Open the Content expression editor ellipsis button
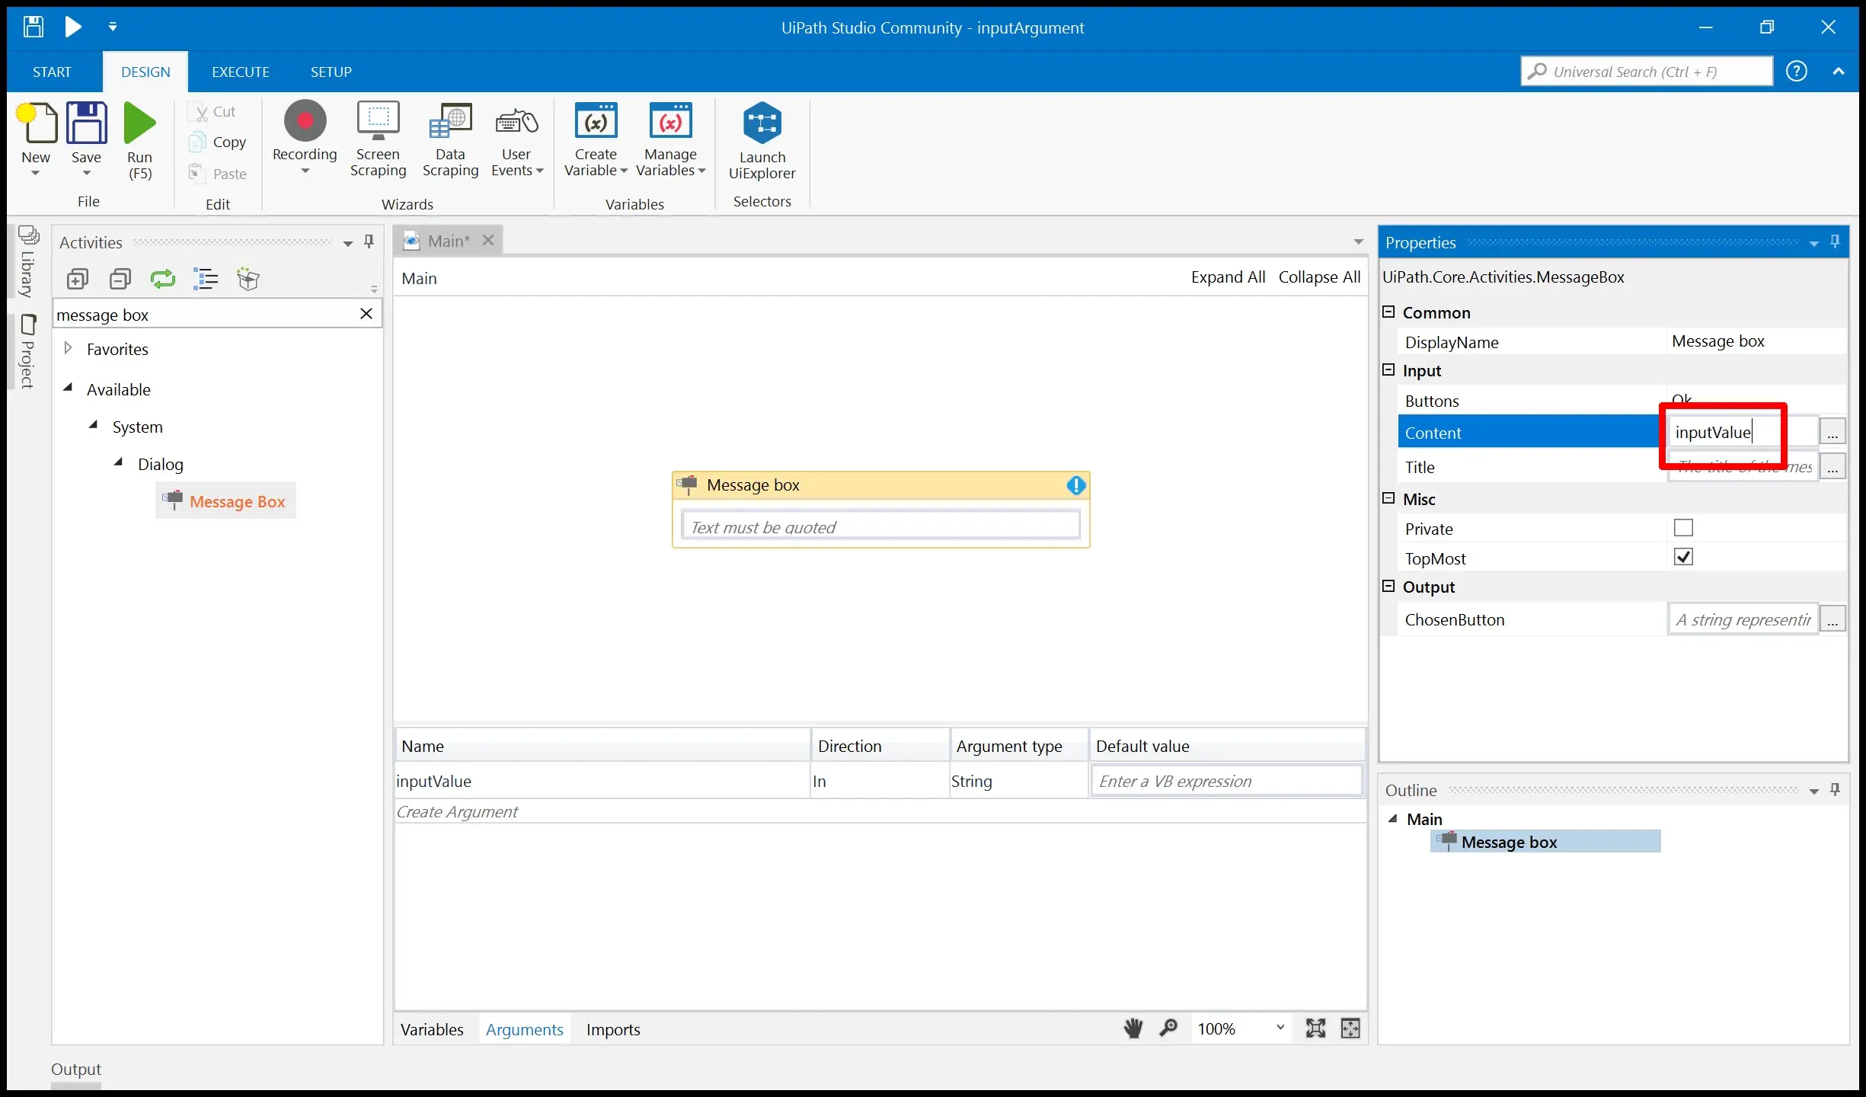The image size is (1866, 1097). pyautogui.click(x=1832, y=432)
